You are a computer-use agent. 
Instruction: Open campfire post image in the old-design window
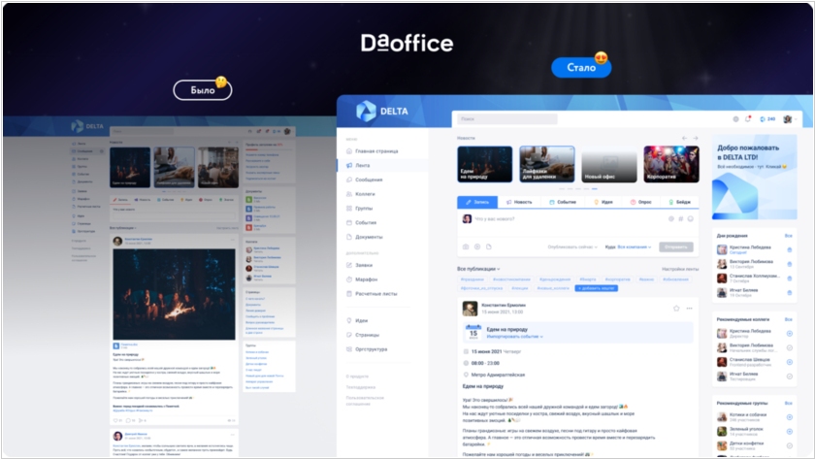[174, 294]
